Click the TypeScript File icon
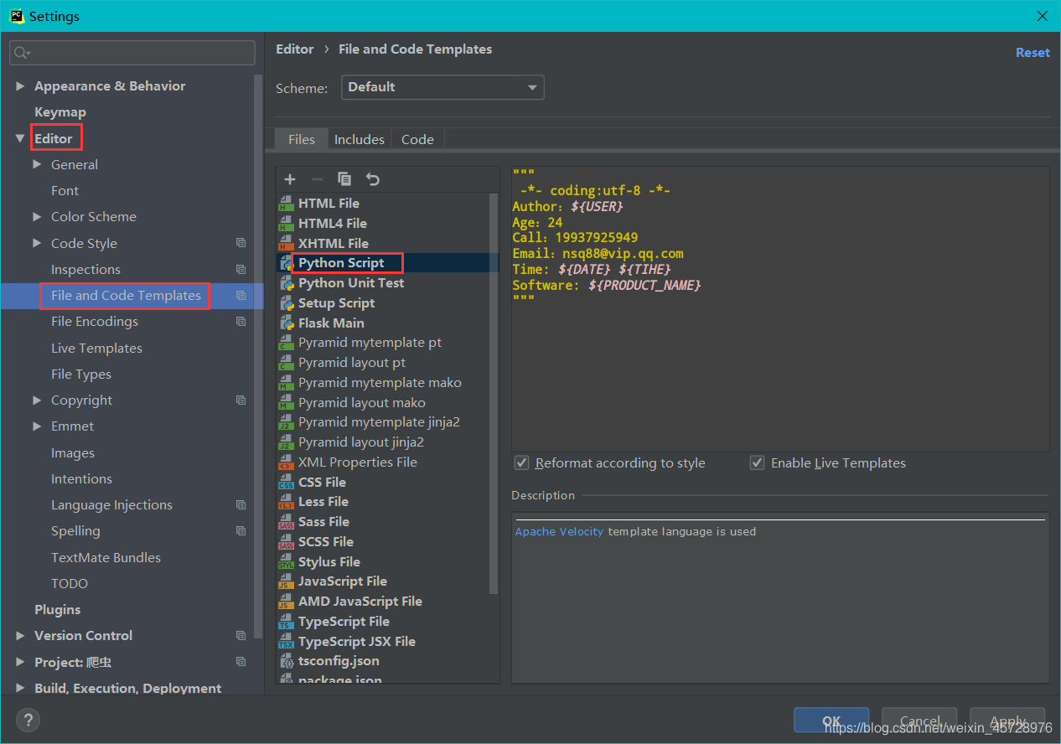1061x744 pixels. click(x=286, y=622)
